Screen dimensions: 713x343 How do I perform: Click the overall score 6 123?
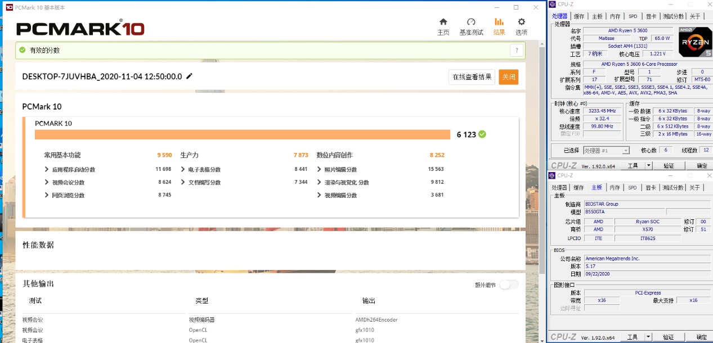pyautogui.click(x=467, y=134)
